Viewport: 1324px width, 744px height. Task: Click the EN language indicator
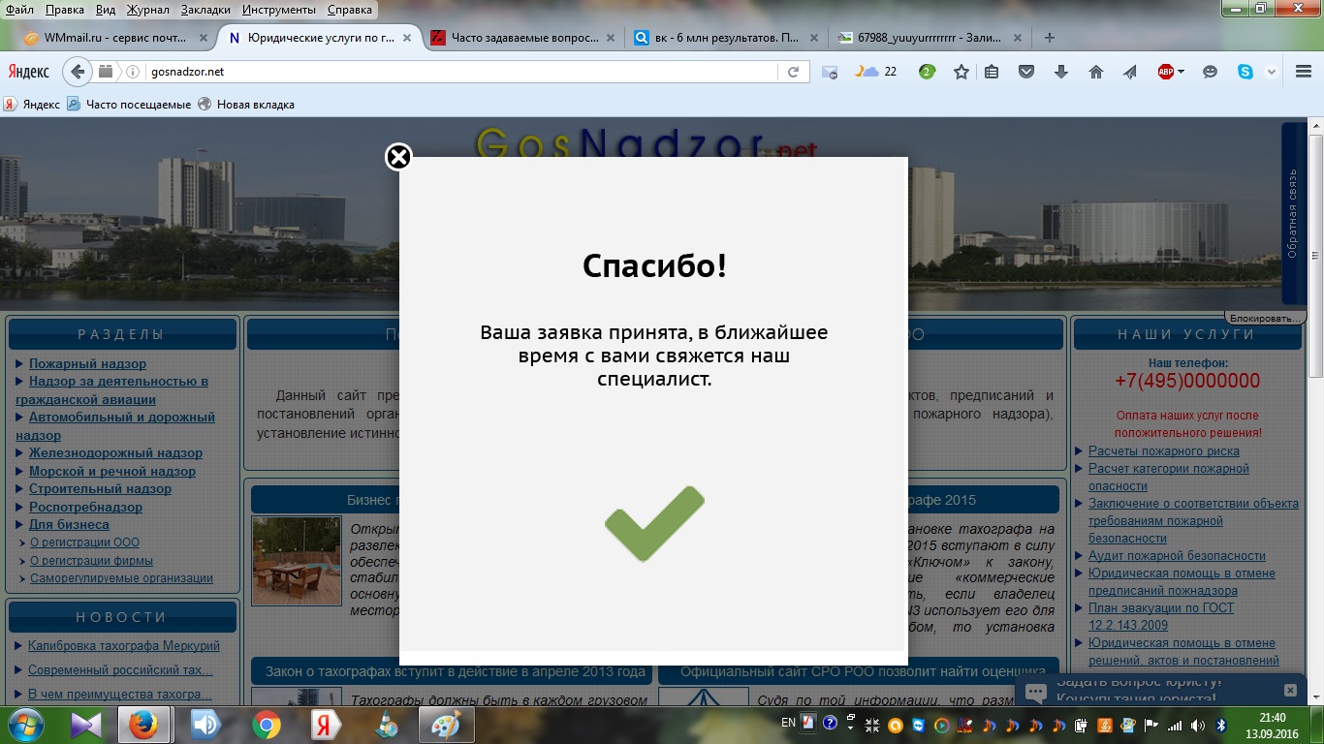788,723
